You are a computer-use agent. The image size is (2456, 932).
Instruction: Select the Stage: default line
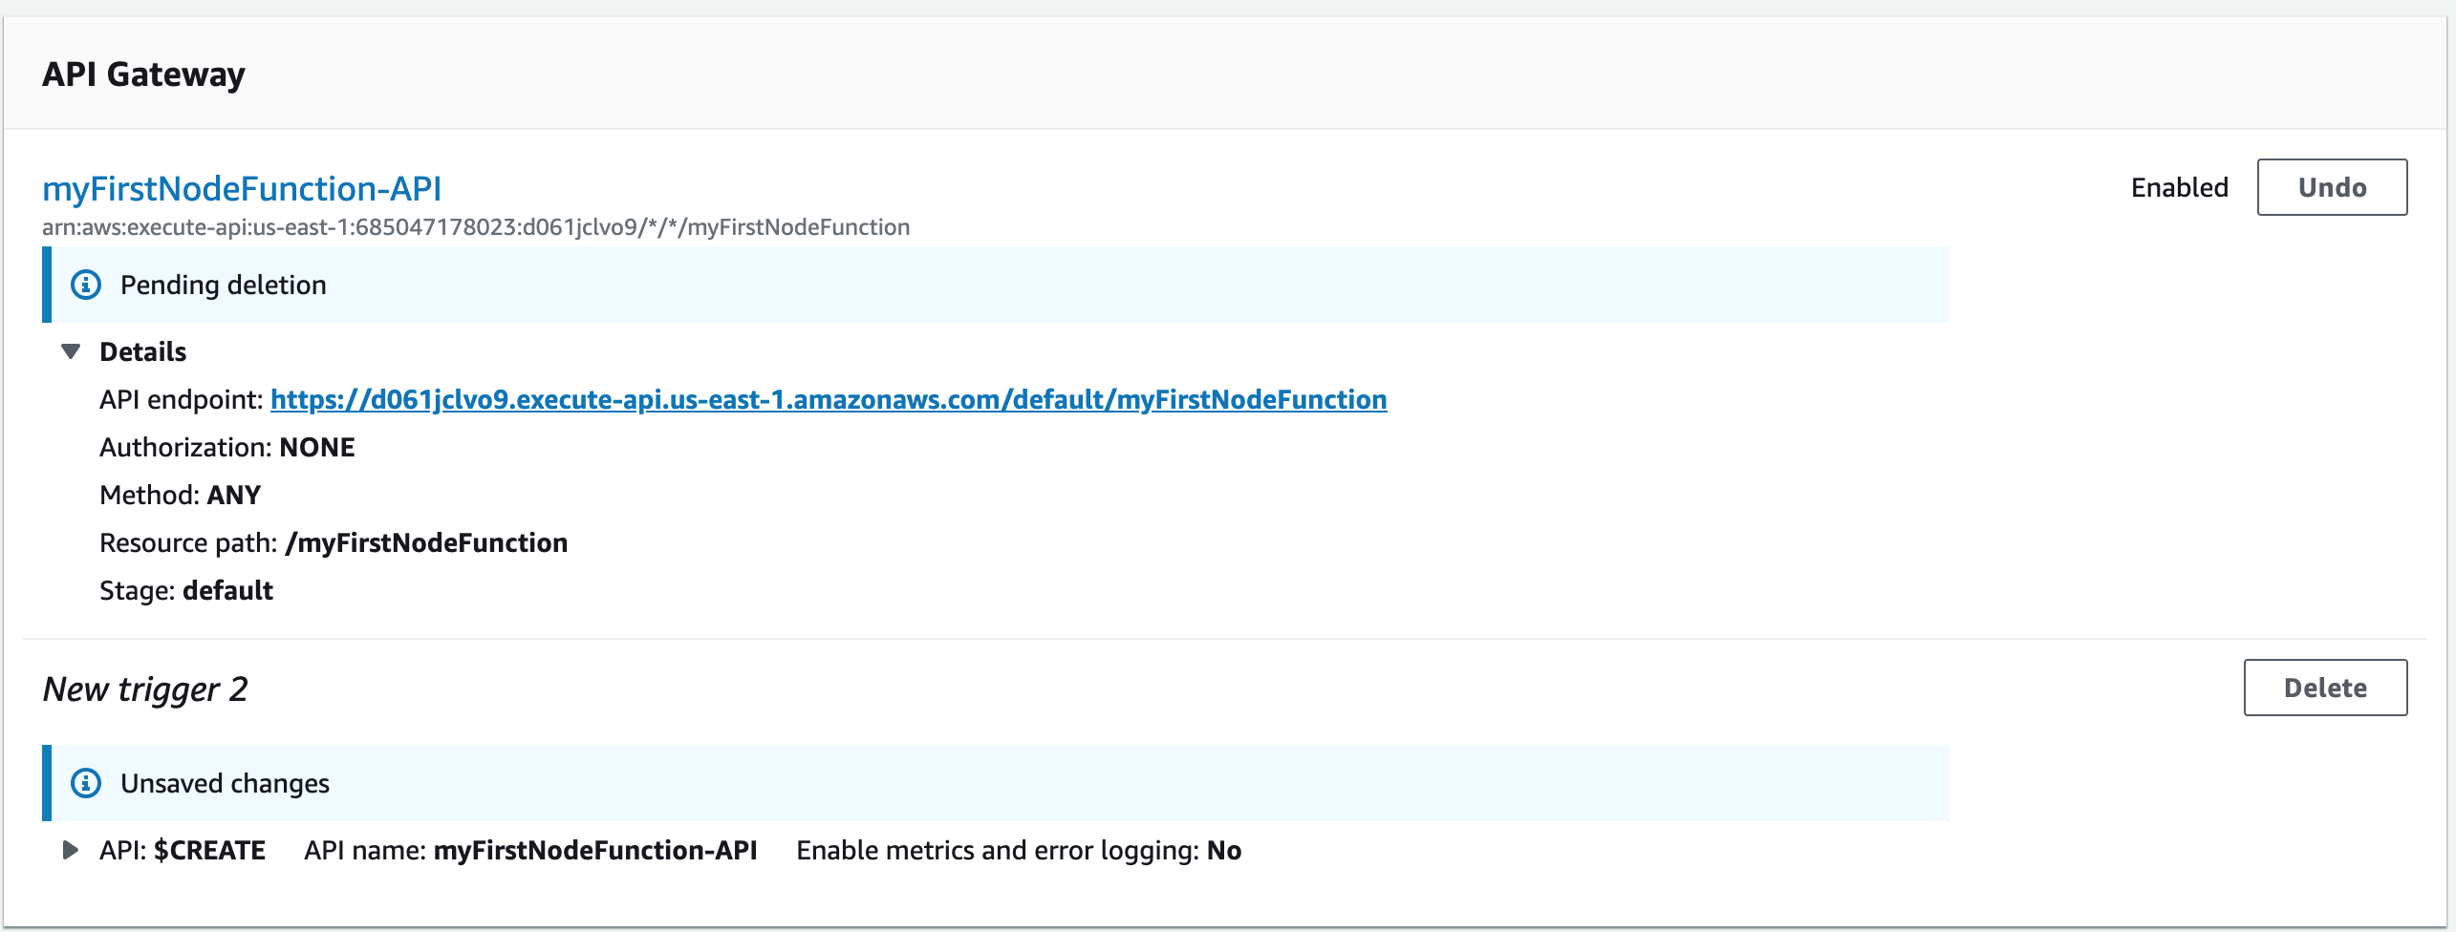[186, 590]
